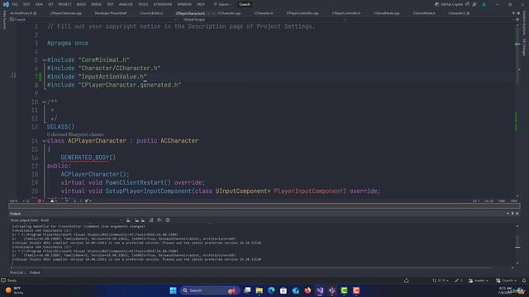Image resolution: width=529 pixels, height=297 pixels.
Task: Open the BUILD menu
Action: [81, 4]
